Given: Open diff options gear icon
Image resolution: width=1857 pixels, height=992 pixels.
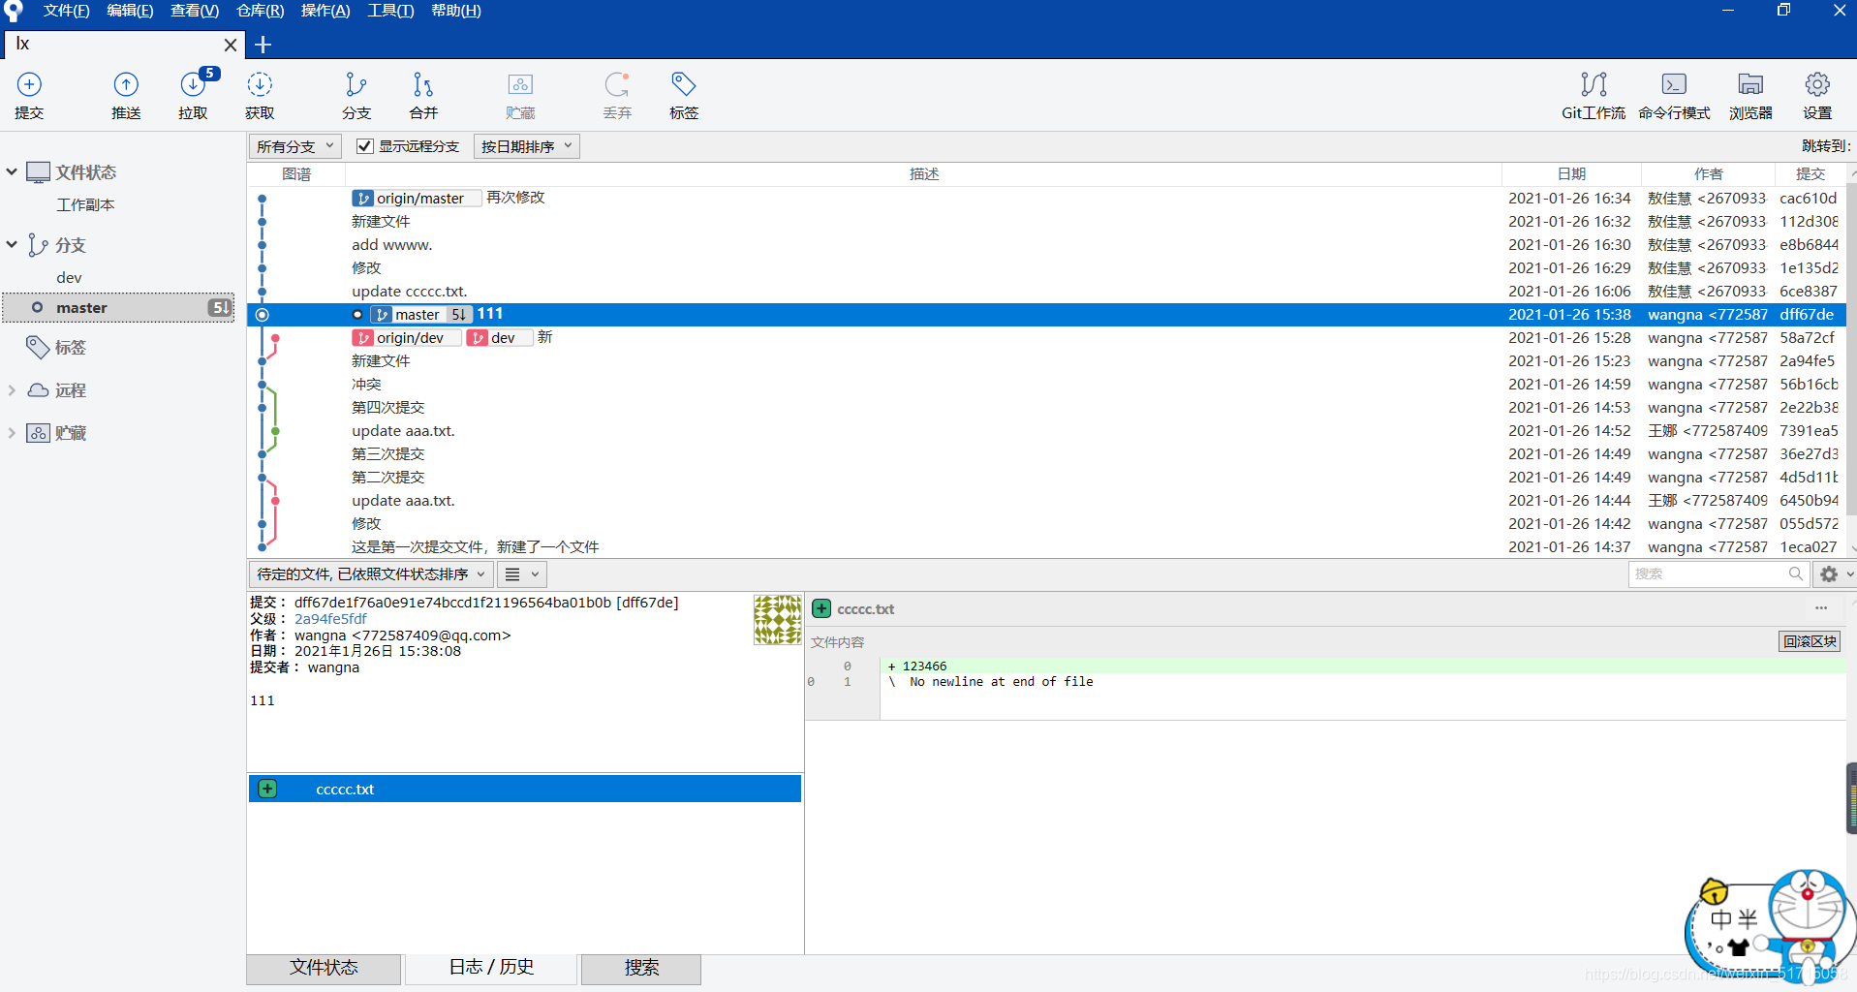Looking at the screenshot, I should pos(1829,573).
